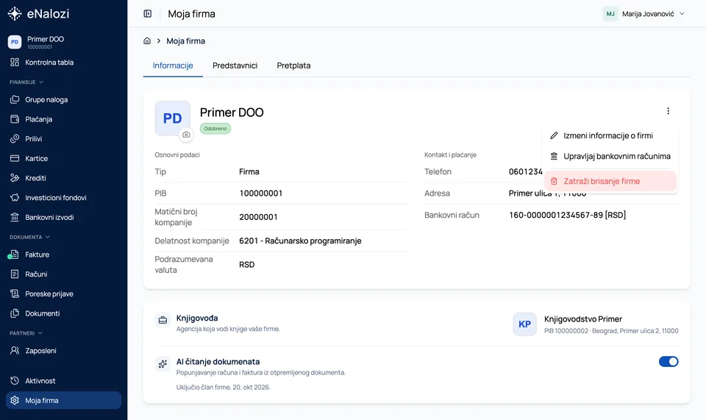Click the KP Knjigovodstvo Primer avatar

pyautogui.click(x=524, y=324)
